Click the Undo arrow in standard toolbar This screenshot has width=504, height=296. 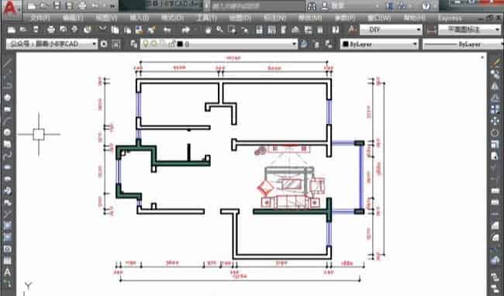[x=167, y=30]
